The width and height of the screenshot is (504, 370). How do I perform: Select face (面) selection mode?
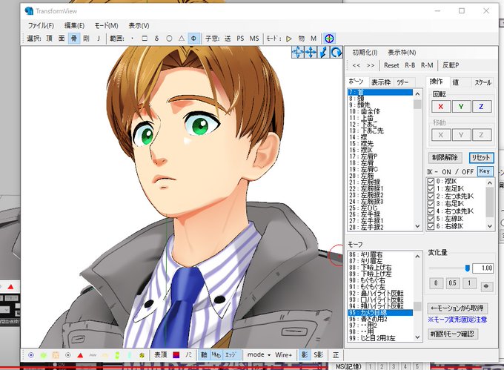tap(62, 39)
